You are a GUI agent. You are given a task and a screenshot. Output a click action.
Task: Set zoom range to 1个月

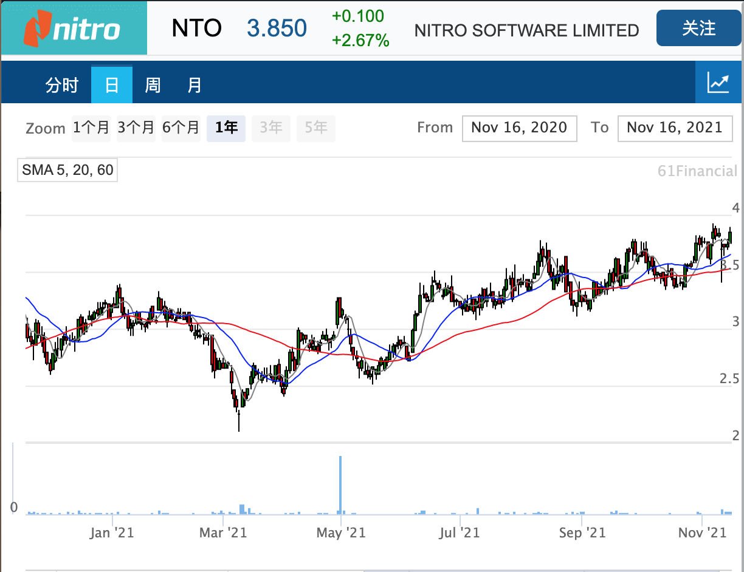[91, 128]
